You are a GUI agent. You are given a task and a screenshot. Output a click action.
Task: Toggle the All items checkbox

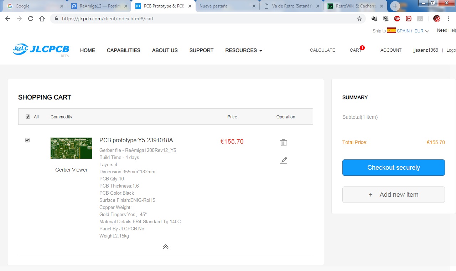(x=28, y=117)
